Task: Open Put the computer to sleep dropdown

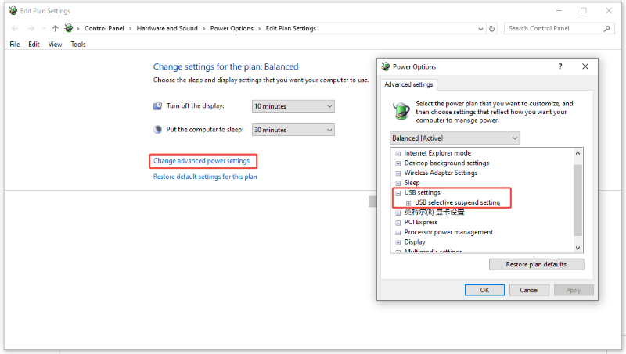Action: 293,130
